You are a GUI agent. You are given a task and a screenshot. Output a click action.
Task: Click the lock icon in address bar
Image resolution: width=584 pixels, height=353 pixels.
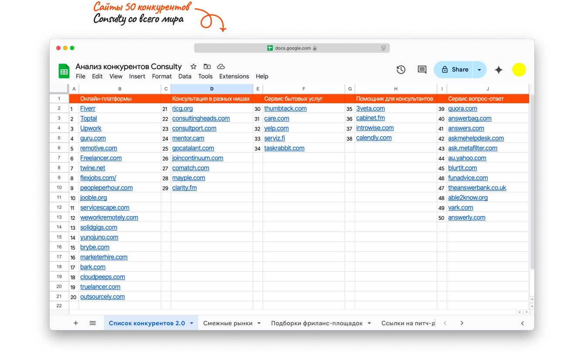315,48
